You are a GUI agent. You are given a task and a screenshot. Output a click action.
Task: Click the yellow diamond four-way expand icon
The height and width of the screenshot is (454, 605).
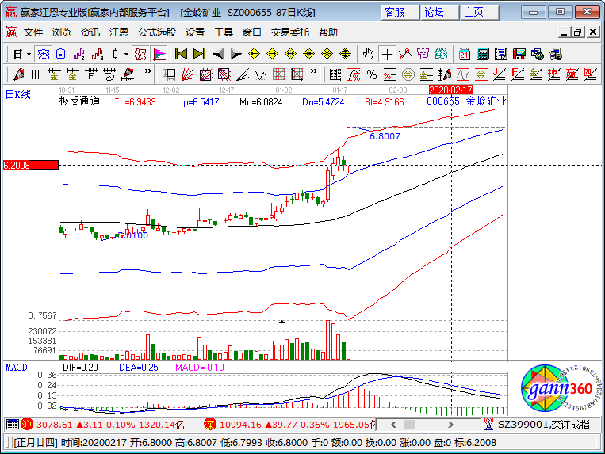[x=346, y=54]
